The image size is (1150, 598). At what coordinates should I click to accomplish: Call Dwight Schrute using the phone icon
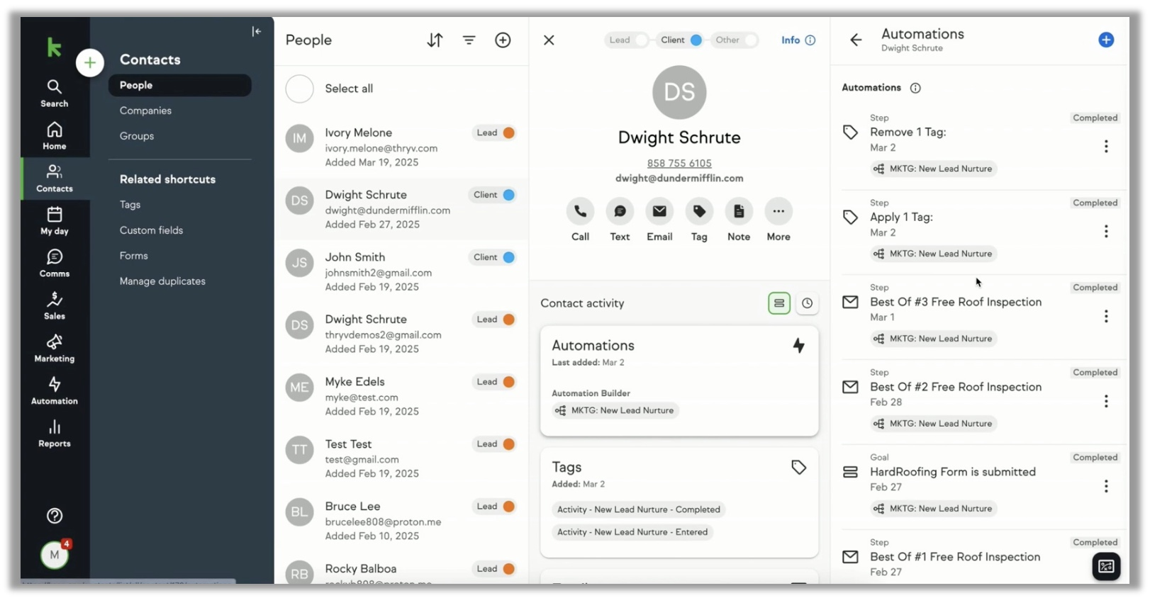tap(580, 211)
